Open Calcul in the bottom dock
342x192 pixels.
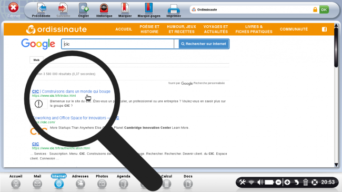pos(167,181)
